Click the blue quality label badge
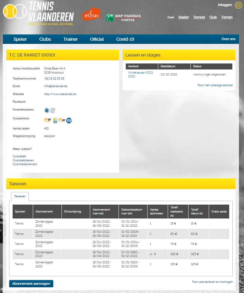 click(47, 111)
